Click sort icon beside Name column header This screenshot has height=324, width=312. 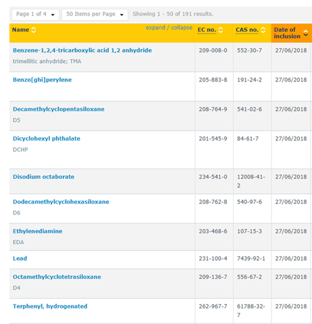(34, 30)
